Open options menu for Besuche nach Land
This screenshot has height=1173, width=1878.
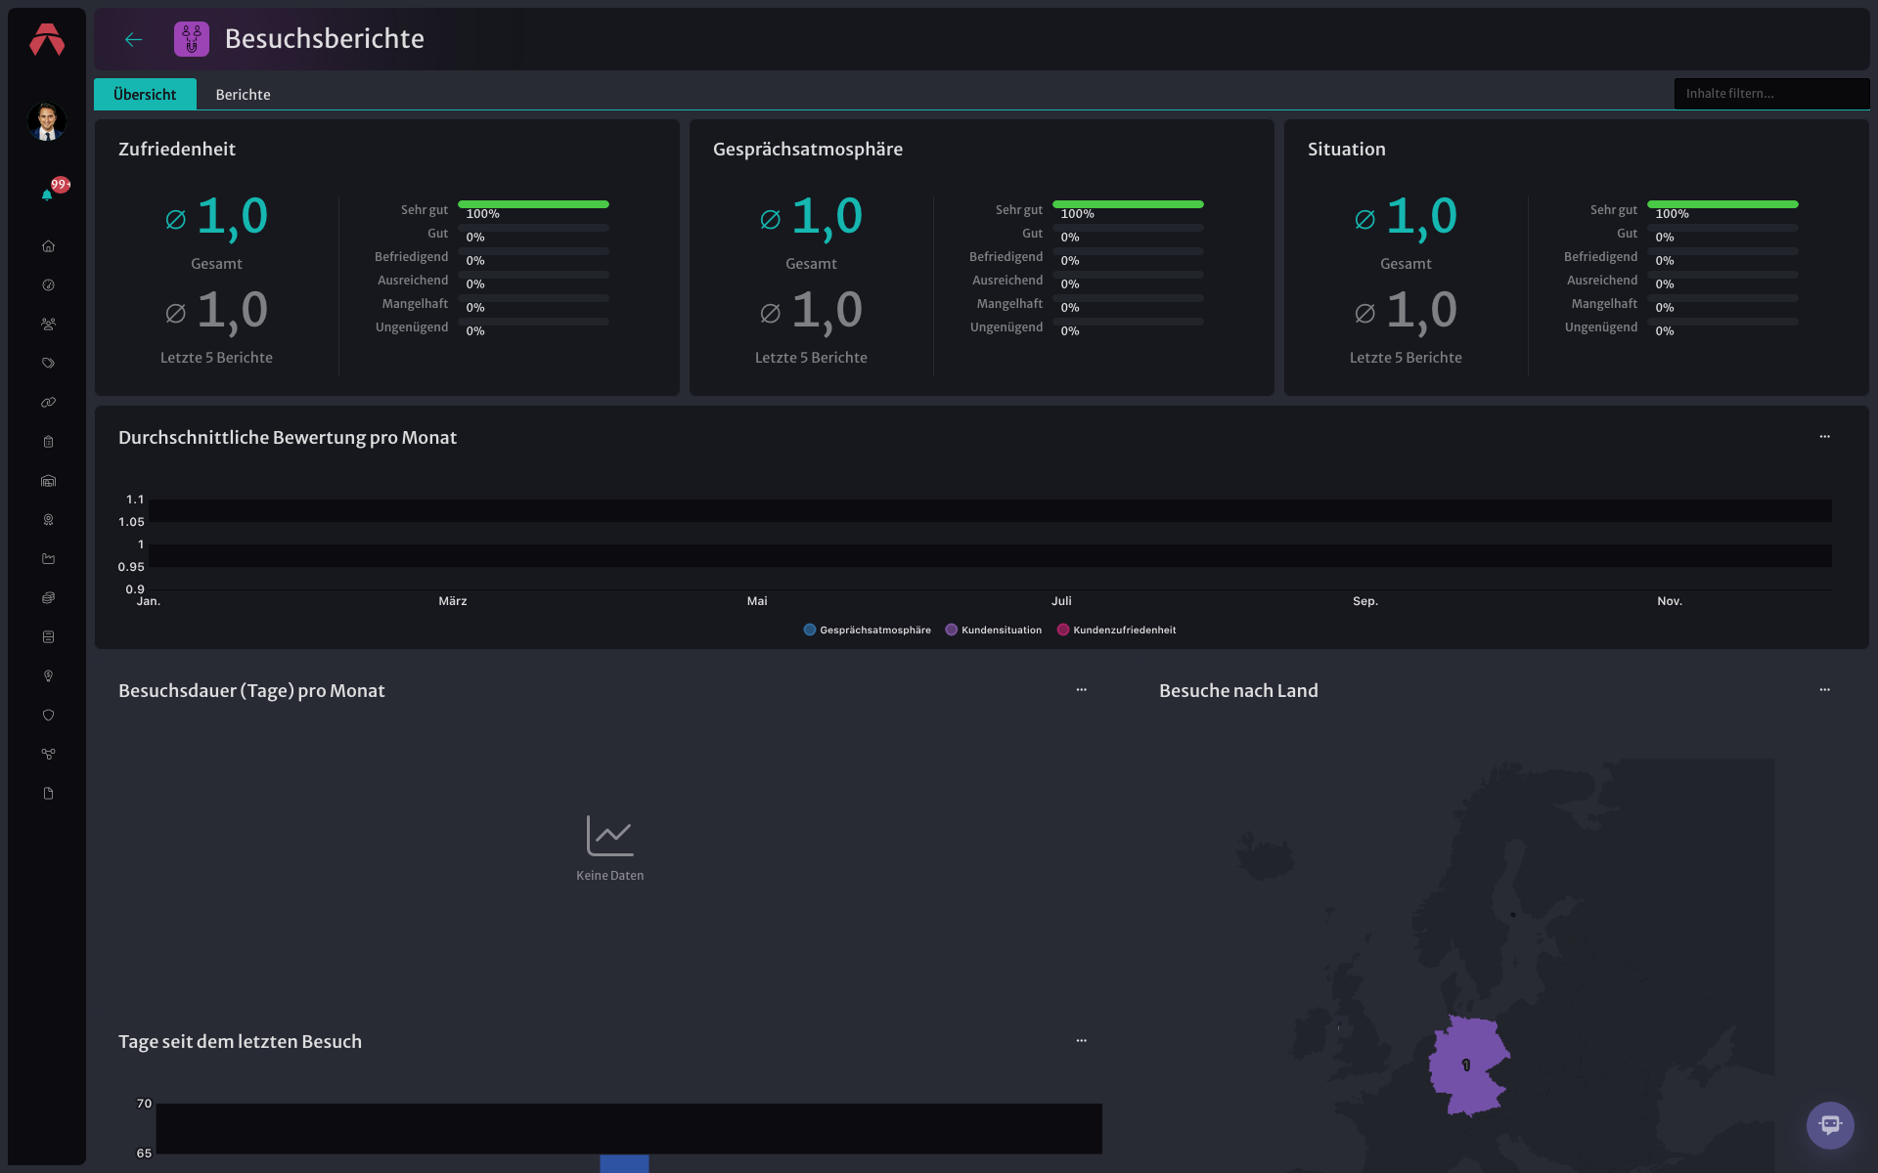click(1824, 690)
